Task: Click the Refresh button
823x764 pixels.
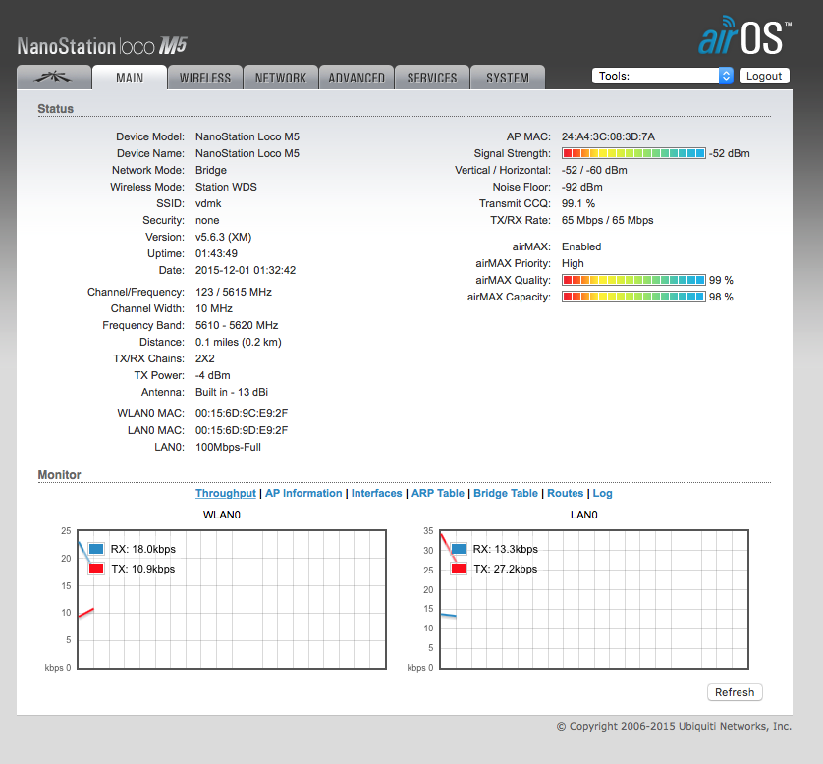Action: [734, 692]
